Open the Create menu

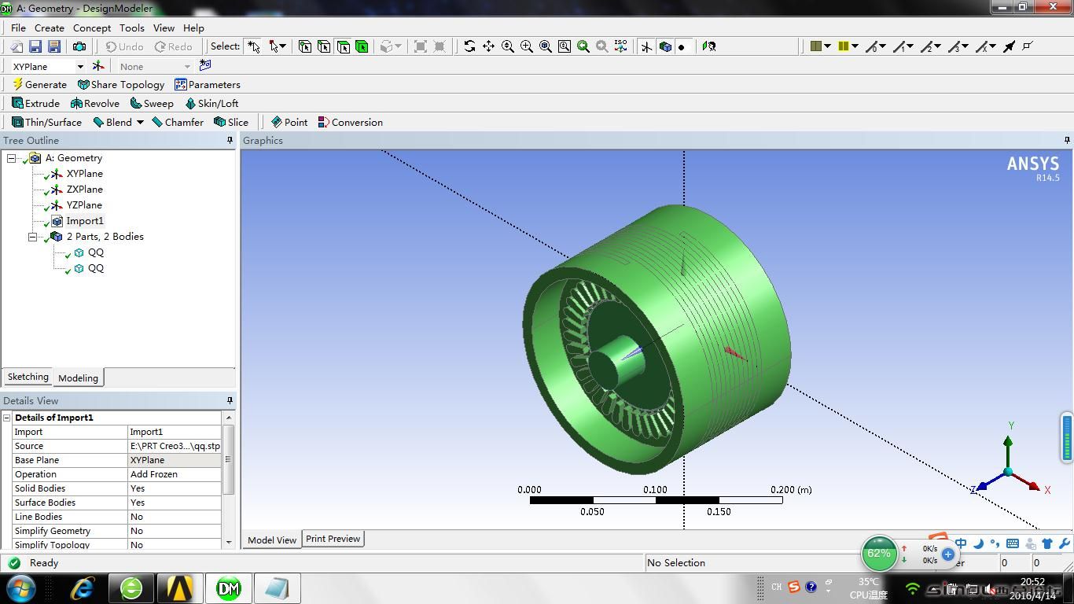tap(50, 28)
